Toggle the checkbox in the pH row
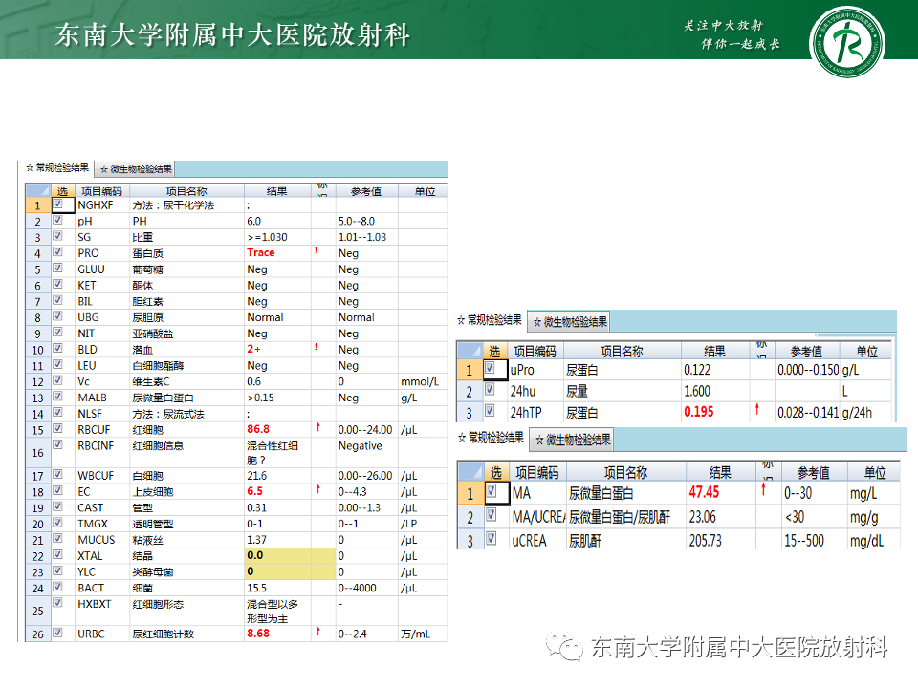The width and height of the screenshot is (918, 688). click(x=58, y=220)
